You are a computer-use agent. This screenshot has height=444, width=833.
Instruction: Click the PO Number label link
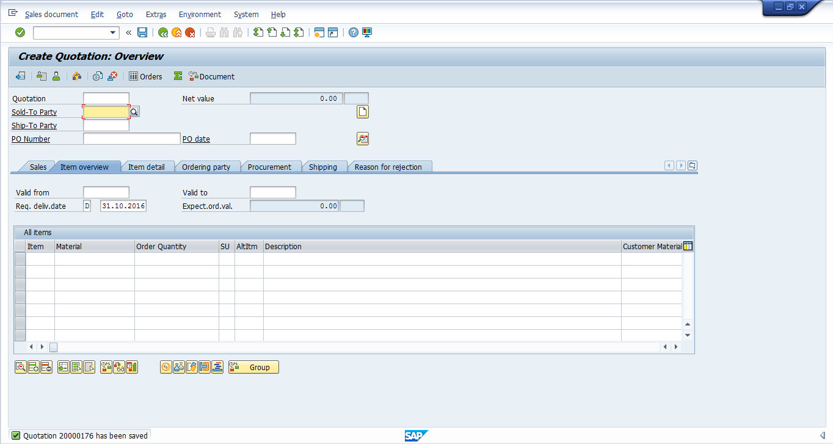31,139
